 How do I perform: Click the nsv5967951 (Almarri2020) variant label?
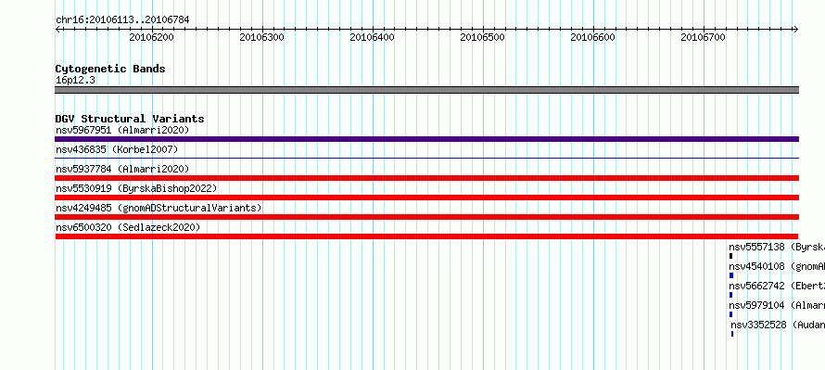point(122,130)
